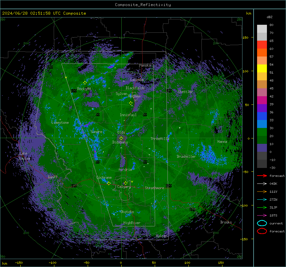This screenshot has height=267, width=286.
Task: Click the yellow diamond marker above Calgary
Action: (x=126, y=183)
